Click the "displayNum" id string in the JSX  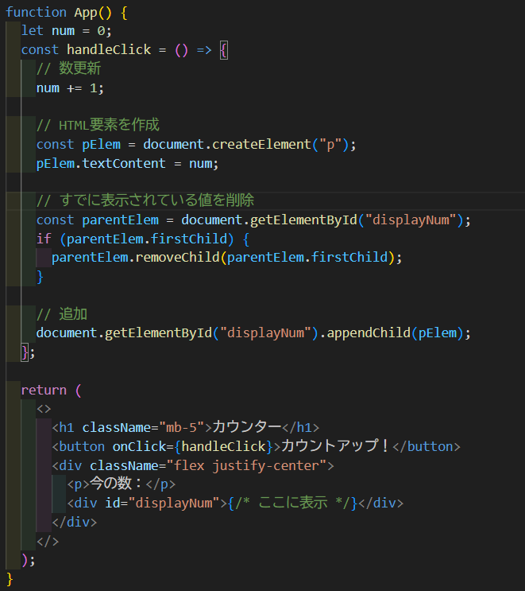pos(174,504)
